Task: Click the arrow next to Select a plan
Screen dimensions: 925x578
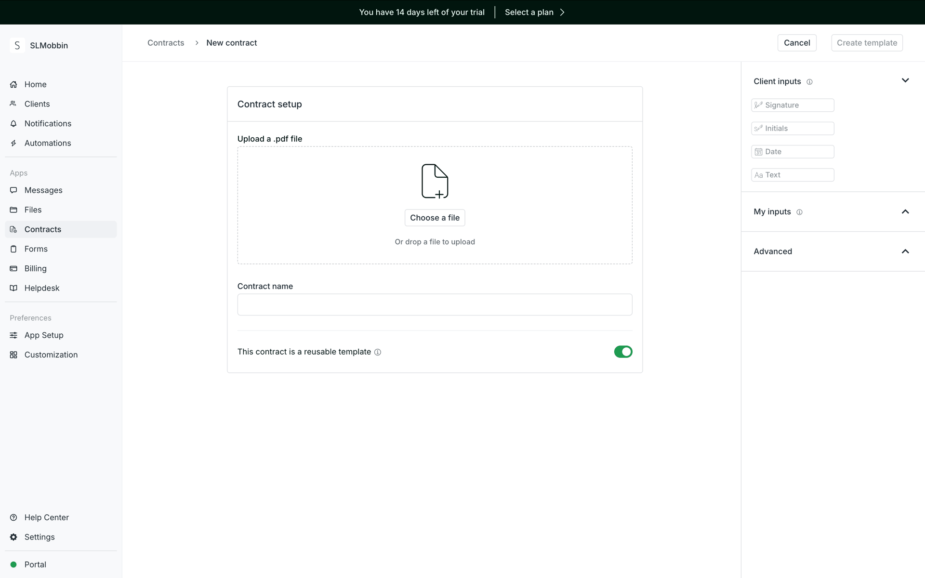Action: click(x=562, y=13)
